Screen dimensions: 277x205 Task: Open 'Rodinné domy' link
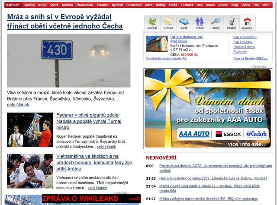coord(244,47)
